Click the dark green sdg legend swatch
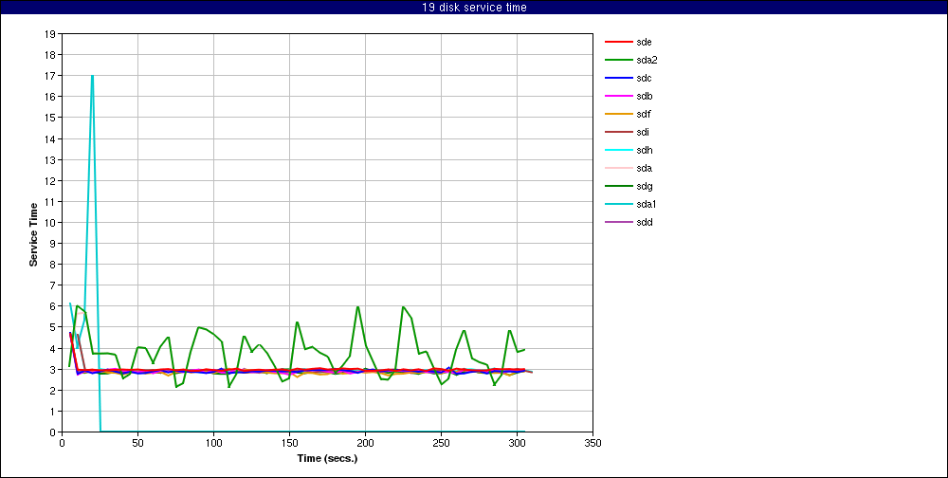 point(618,186)
